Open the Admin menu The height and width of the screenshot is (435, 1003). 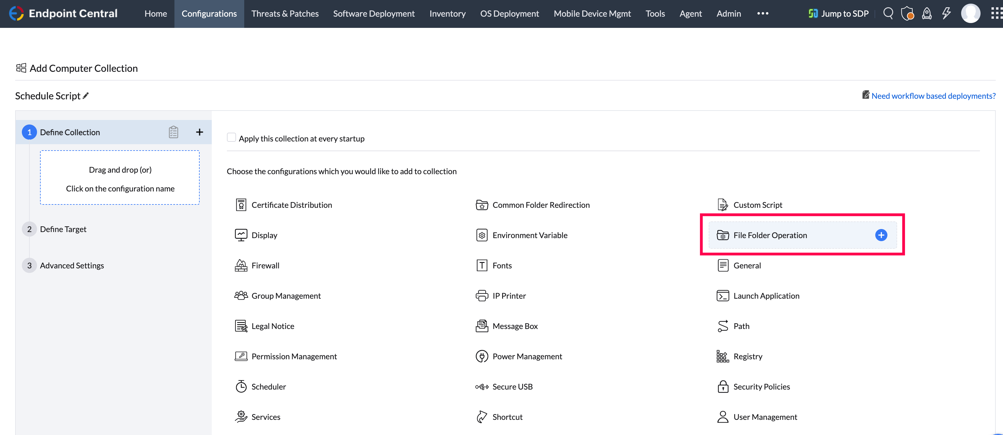729,14
